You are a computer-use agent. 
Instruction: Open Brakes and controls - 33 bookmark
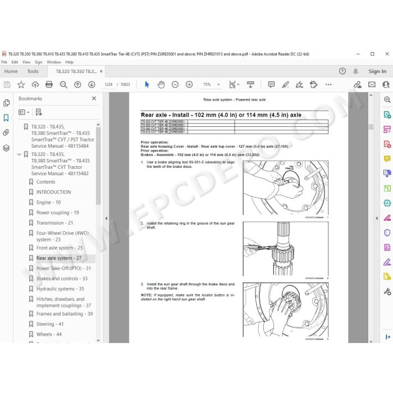(x=62, y=278)
